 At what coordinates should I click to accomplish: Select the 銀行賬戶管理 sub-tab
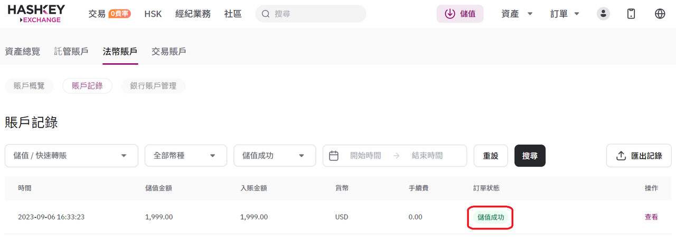click(153, 86)
